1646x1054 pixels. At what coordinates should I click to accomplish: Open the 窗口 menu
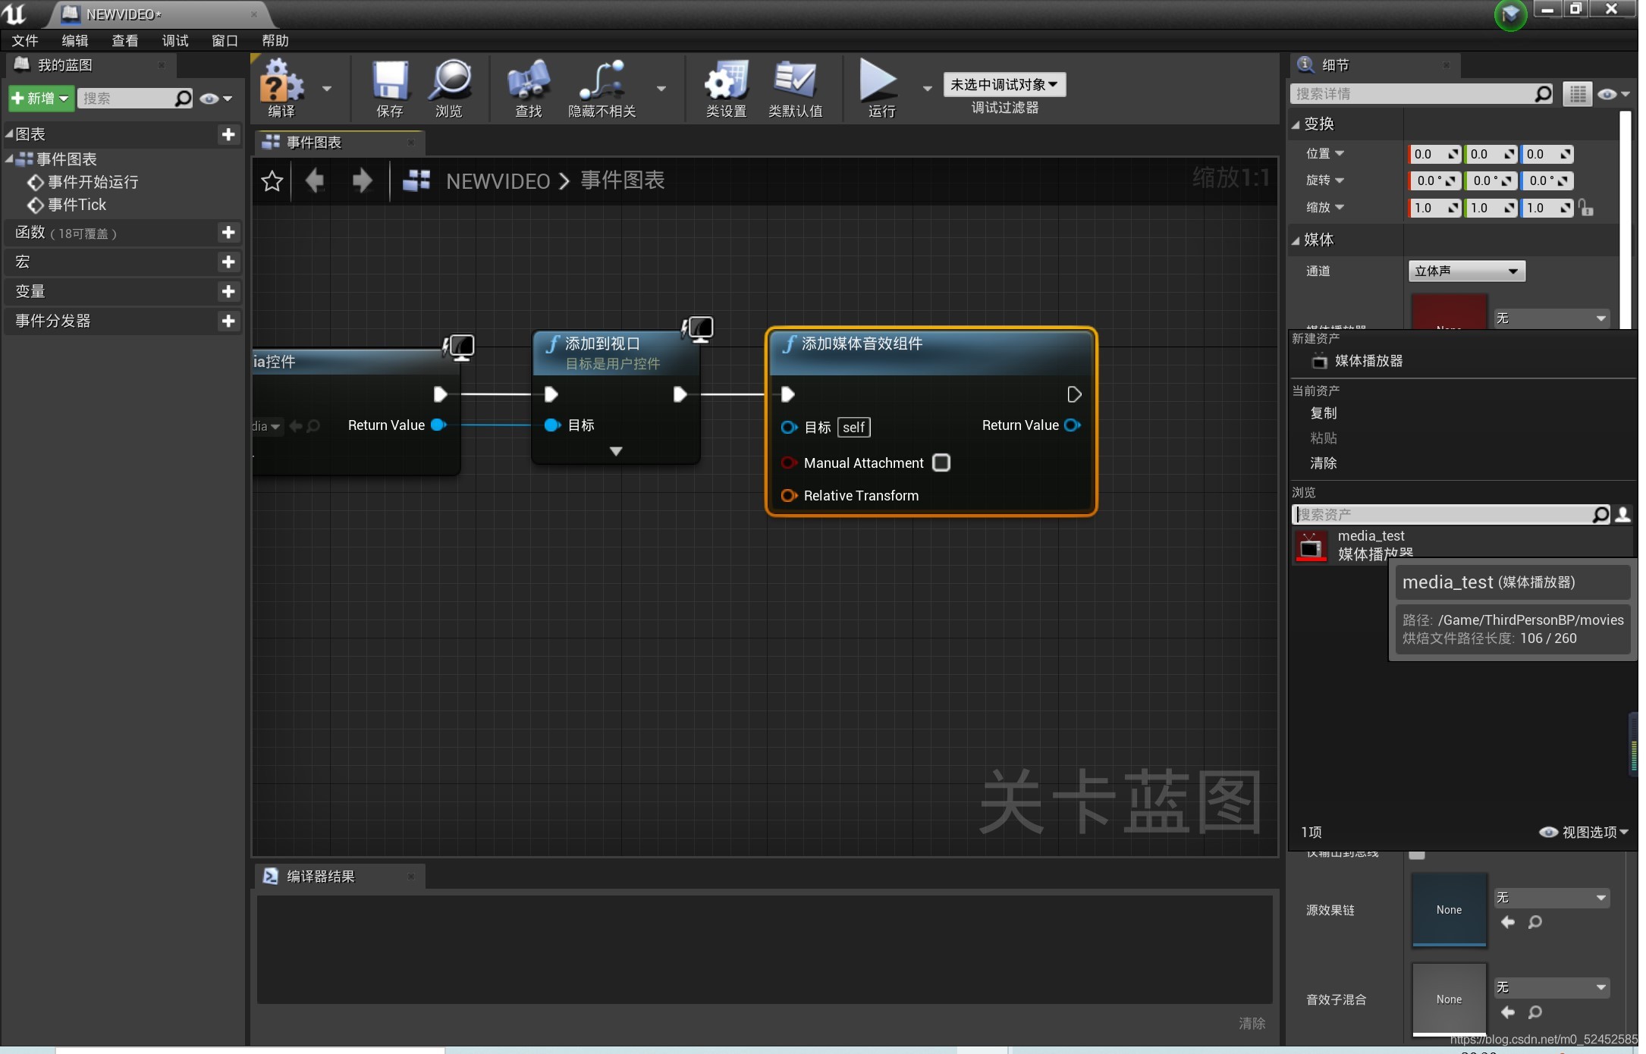225,41
